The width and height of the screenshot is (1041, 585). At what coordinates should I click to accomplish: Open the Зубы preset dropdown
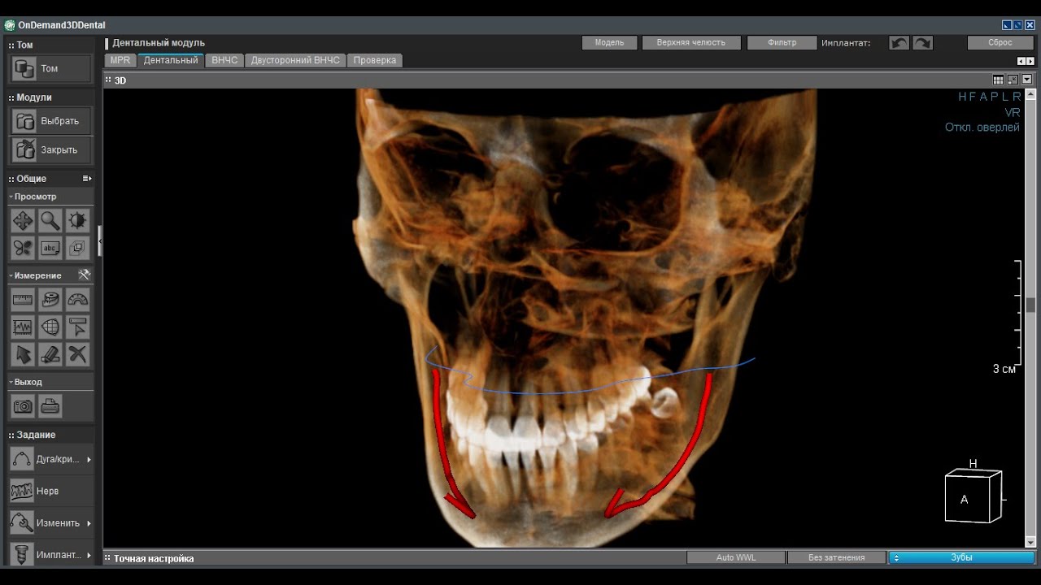(x=961, y=557)
